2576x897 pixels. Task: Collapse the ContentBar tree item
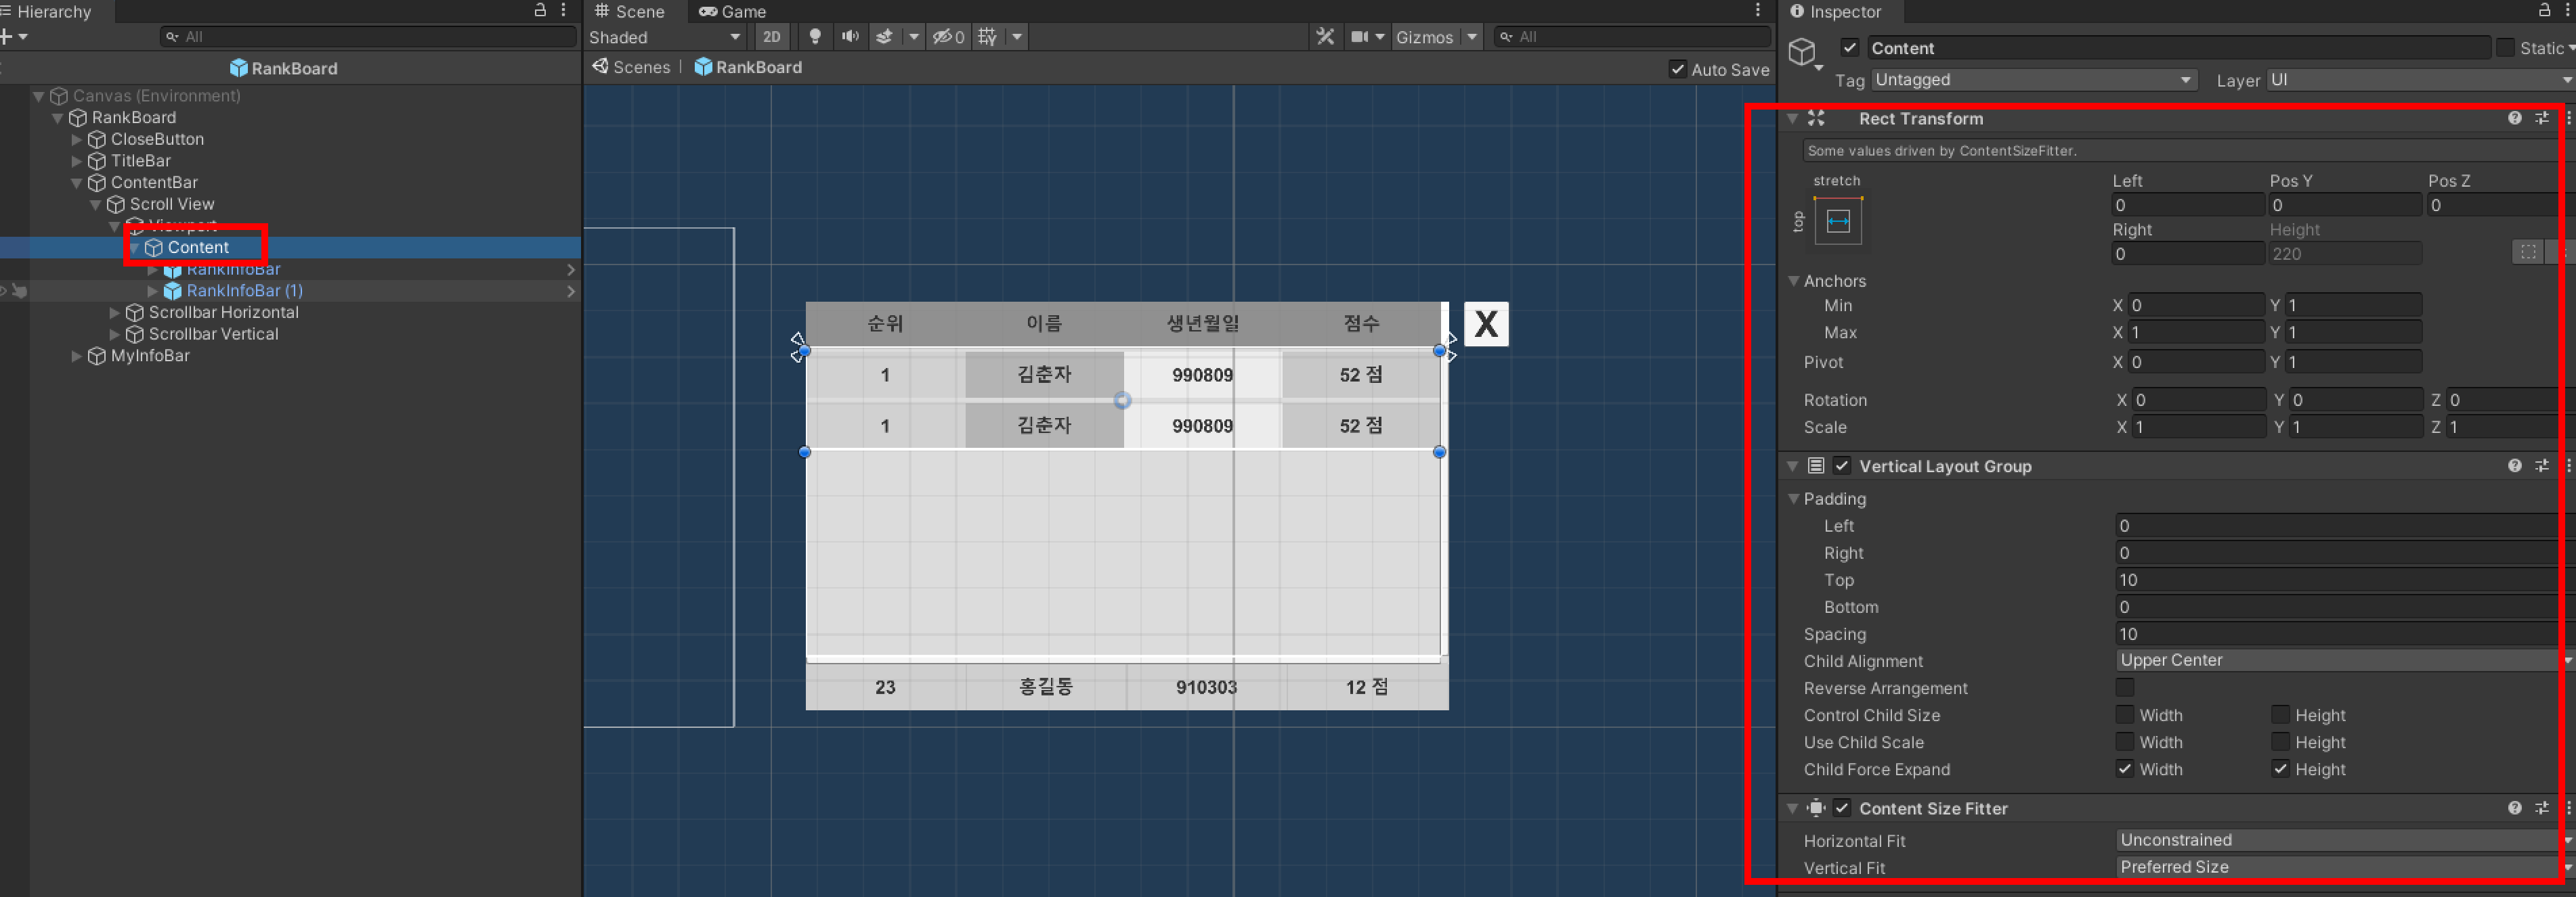click(x=76, y=183)
